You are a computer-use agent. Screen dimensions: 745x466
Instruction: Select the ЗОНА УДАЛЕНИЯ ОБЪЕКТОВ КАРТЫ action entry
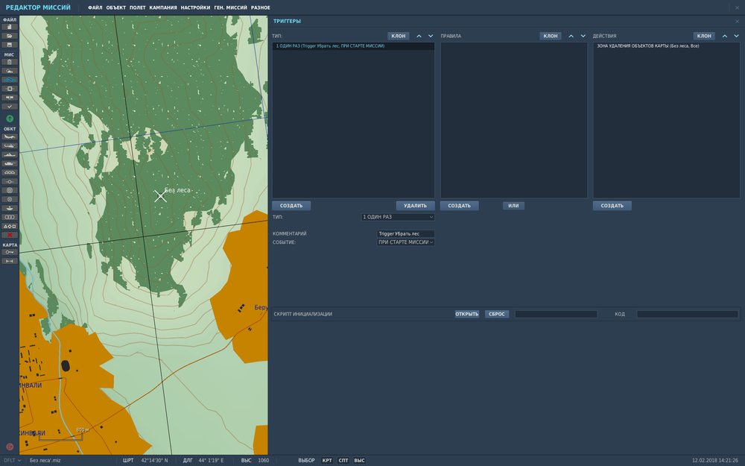[648, 46]
